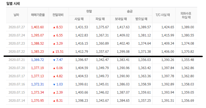Click the 보내실 때 sub-header
This screenshot has height=108, width=206.
pyautogui.click(x=121, y=19)
